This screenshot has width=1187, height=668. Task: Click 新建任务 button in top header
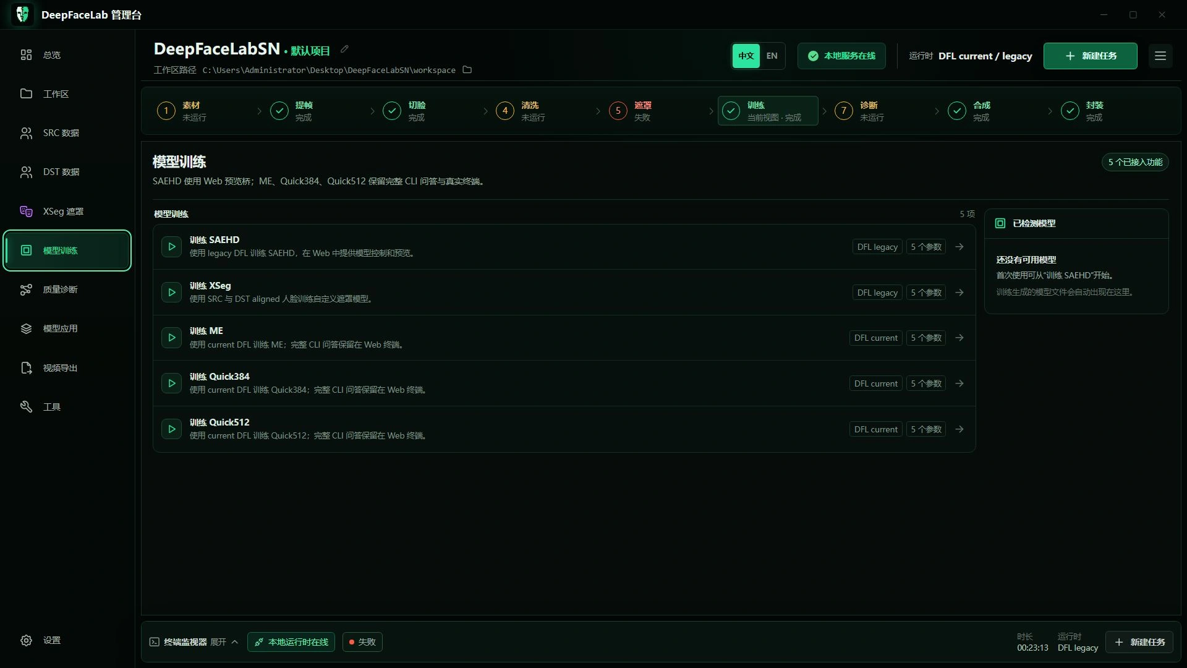coord(1091,56)
